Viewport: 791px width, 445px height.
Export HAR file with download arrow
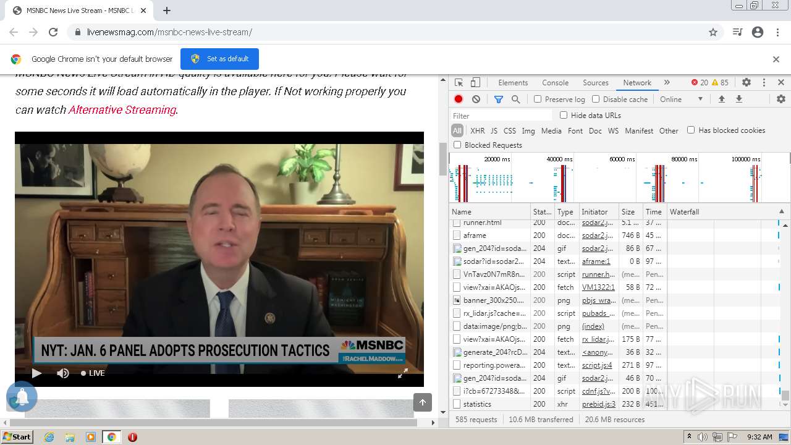coord(738,99)
